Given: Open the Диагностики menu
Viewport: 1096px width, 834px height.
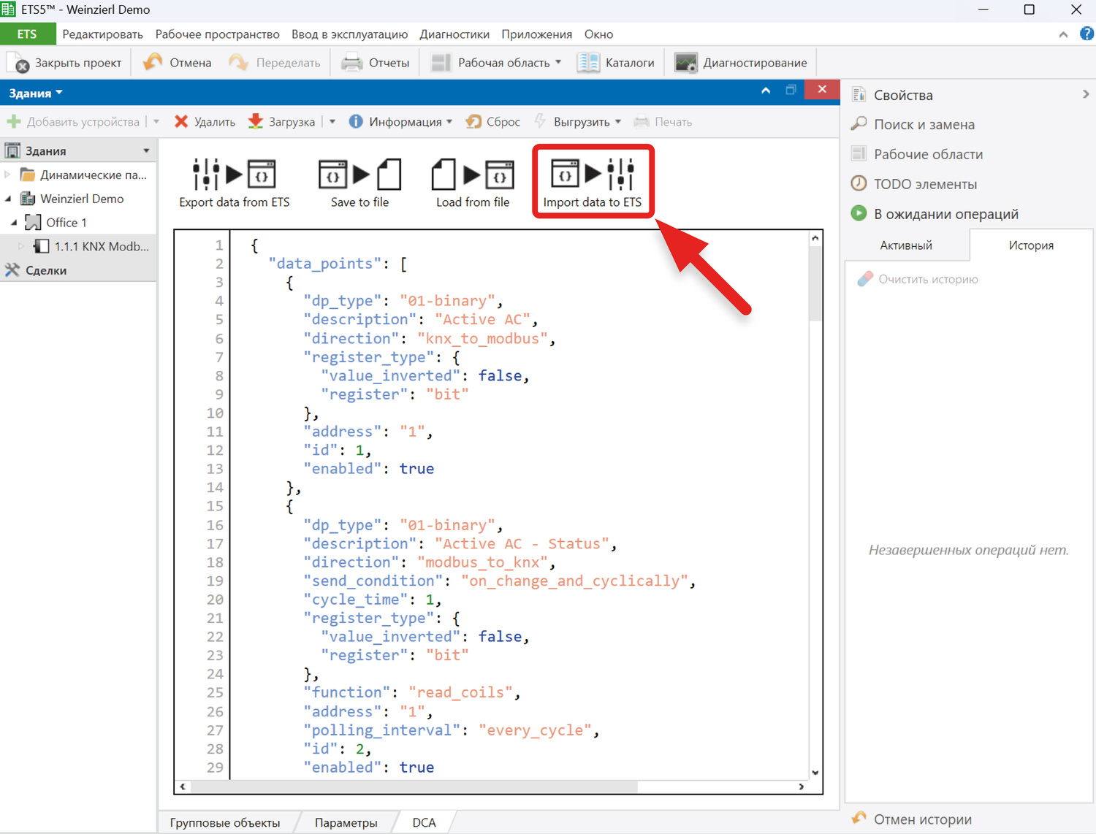Looking at the screenshot, I should pyautogui.click(x=454, y=34).
